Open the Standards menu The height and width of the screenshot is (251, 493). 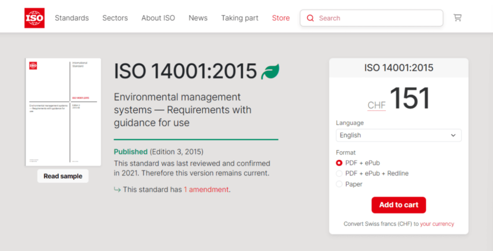tap(72, 18)
